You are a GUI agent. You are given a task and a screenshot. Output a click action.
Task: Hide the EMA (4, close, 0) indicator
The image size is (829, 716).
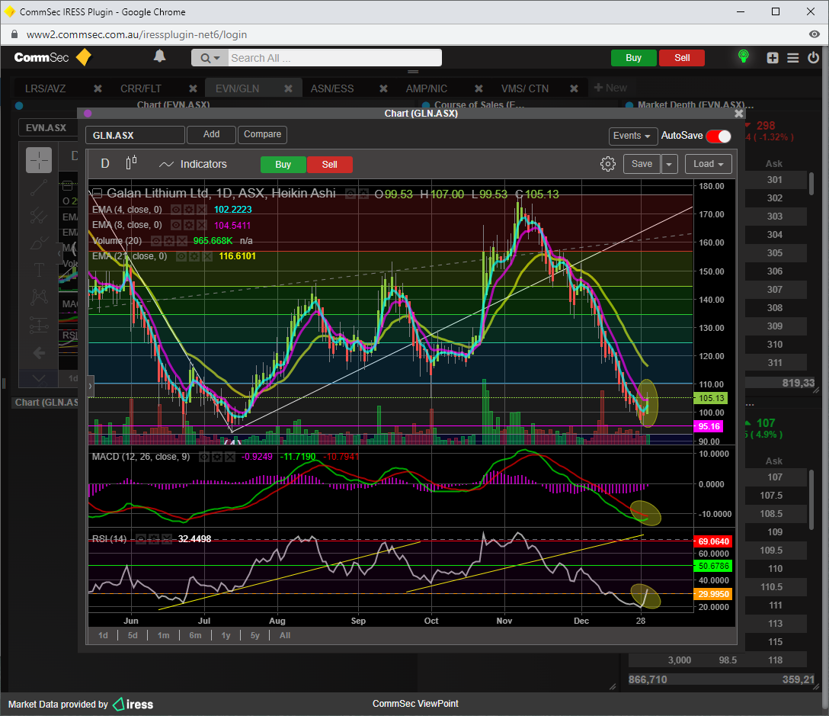click(x=175, y=209)
